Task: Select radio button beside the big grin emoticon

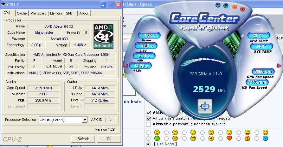Action: (239, 132)
